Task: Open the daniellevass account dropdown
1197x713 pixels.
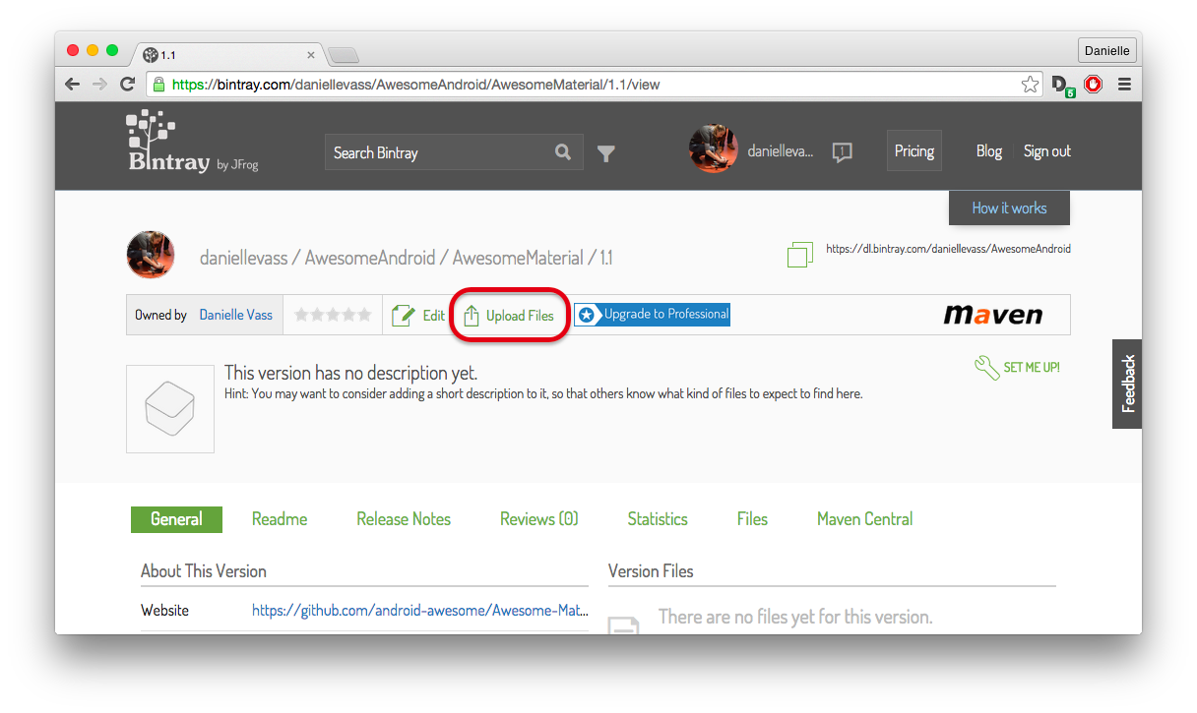Action: (x=781, y=151)
